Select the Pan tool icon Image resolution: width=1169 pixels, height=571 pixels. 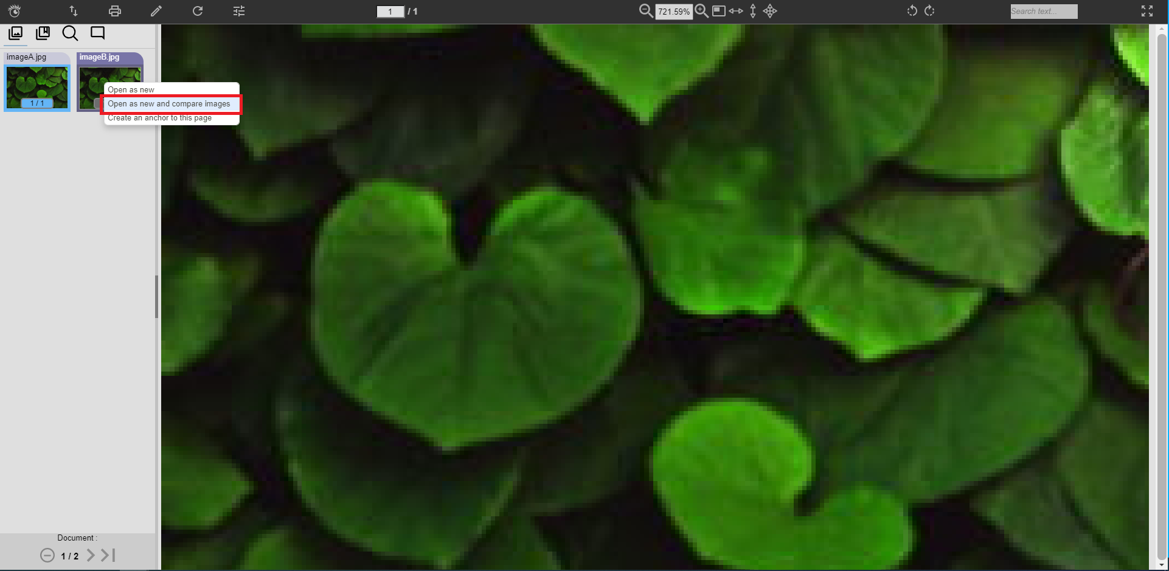[x=770, y=11]
